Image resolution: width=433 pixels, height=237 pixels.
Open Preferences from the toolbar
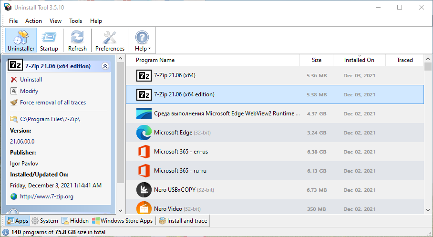(110, 41)
